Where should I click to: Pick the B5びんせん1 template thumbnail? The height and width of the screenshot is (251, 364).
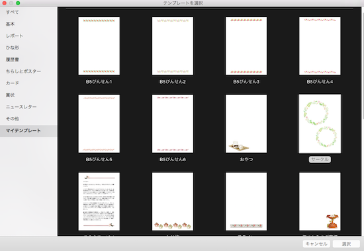click(x=99, y=46)
